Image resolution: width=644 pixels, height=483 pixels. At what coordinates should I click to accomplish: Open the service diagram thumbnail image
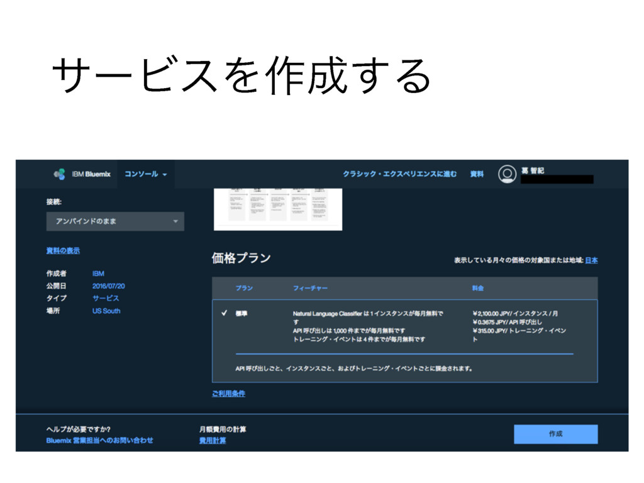click(x=278, y=209)
